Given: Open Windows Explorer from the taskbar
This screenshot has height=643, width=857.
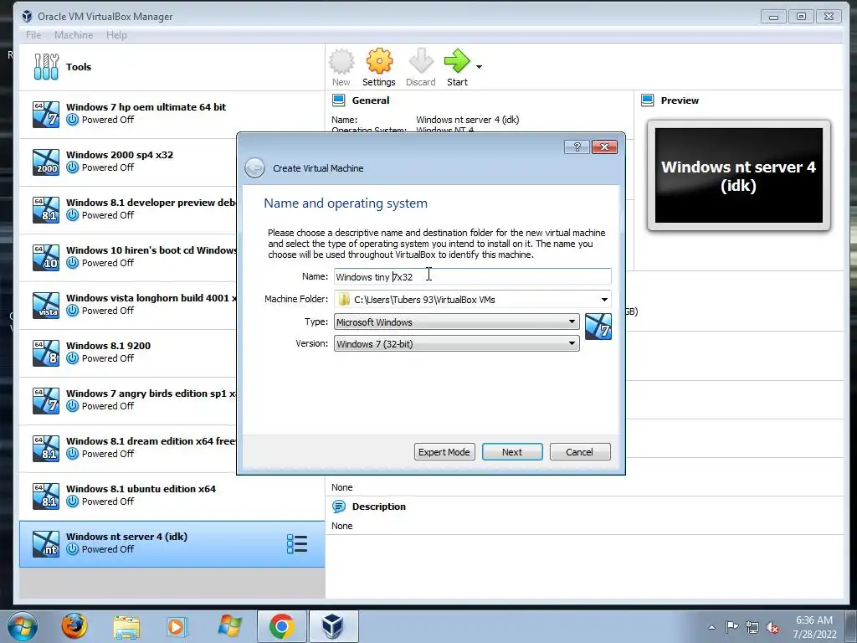Looking at the screenshot, I should [x=126, y=627].
